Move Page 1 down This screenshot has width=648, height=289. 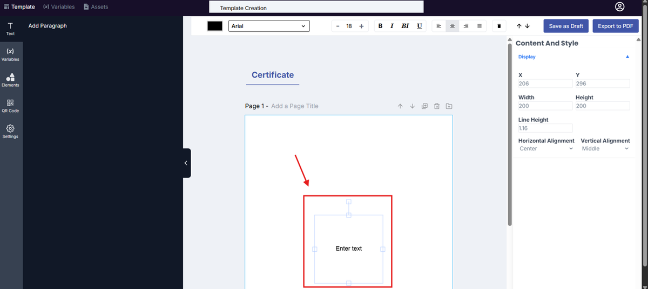(413, 106)
